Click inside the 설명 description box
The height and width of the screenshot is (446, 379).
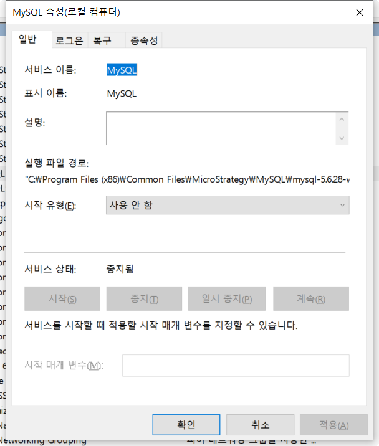point(221,128)
